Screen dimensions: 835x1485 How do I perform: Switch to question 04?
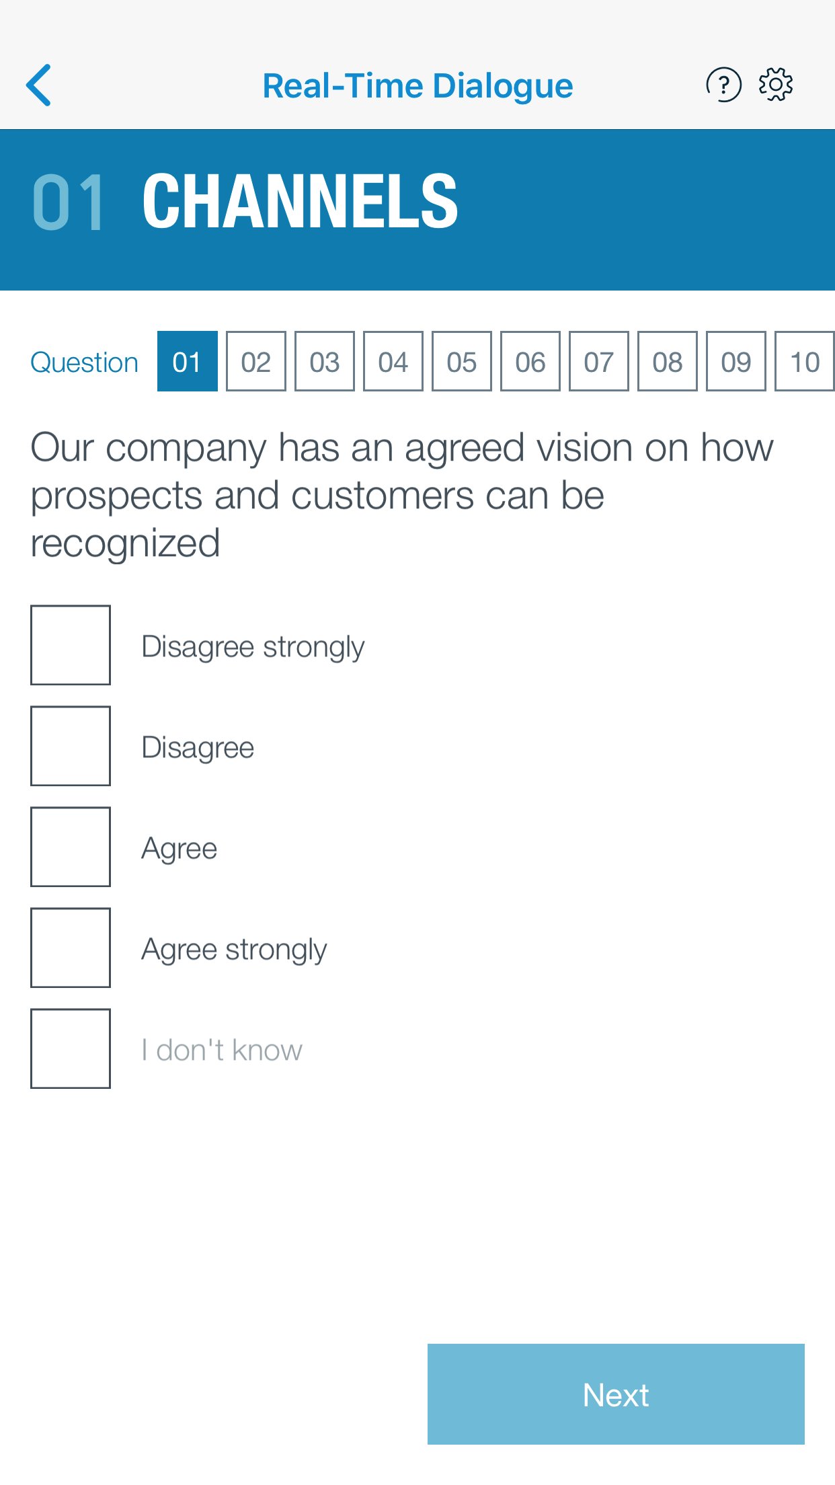(393, 361)
